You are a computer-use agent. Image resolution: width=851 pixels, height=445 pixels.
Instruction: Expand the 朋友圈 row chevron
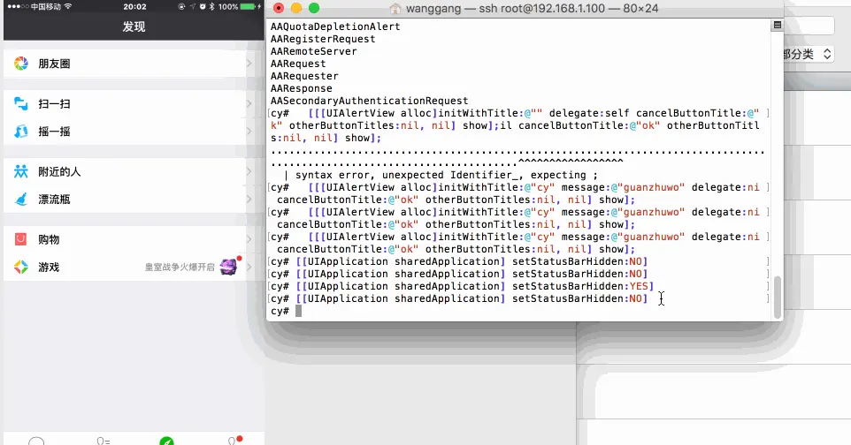249,64
